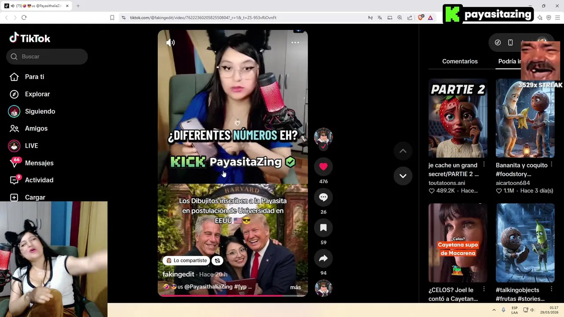Select the Podría interesarte tab
Viewport: 564px width, 317px height.
(510, 61)
